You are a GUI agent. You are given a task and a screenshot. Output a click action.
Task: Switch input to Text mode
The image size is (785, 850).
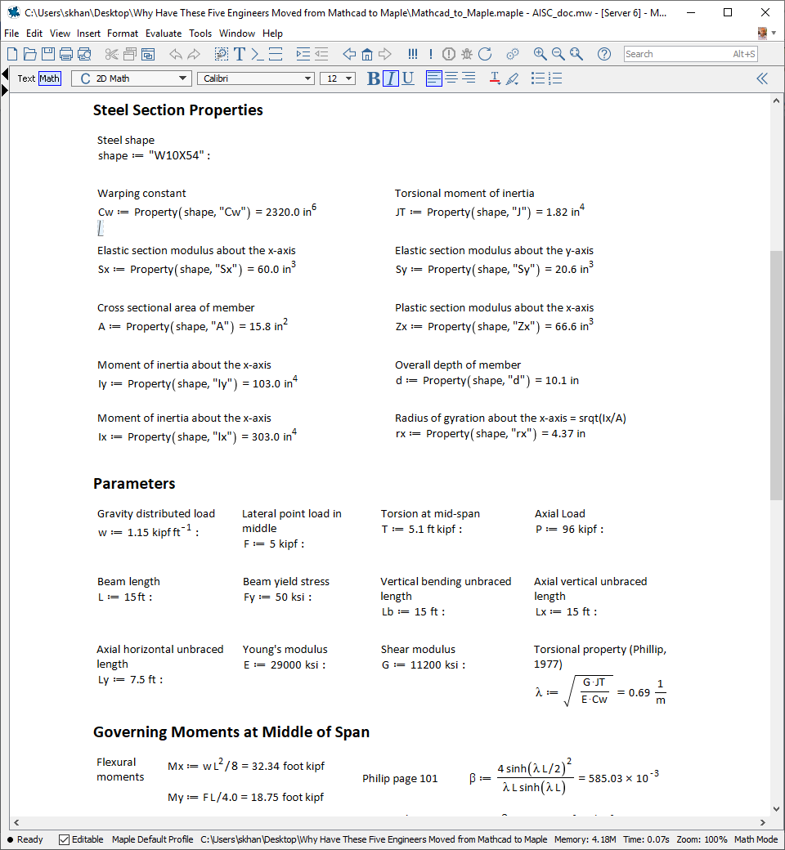(x=26, y=78)
